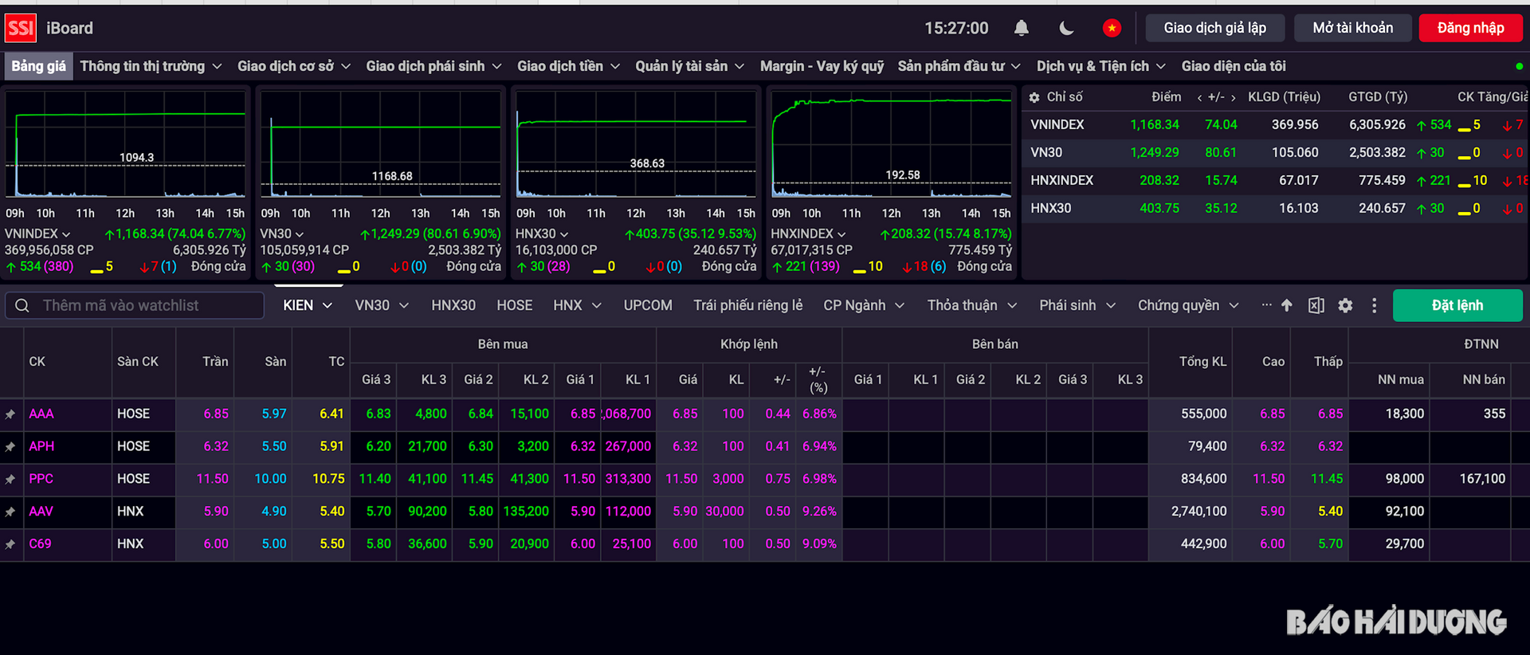Open Giao dịch tiền menu
The height and width of the screenshot is (655, 1530).
(x=568, y=66)
